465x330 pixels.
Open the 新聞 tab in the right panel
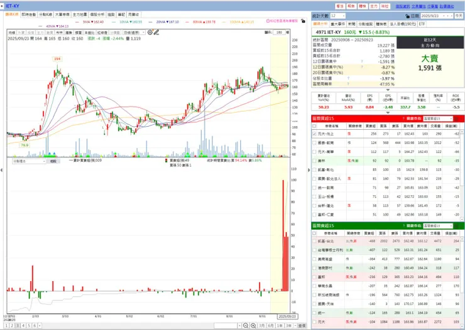tap(352, 24)
